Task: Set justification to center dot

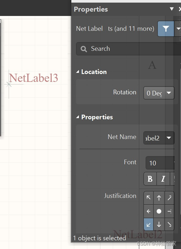Action: tap(159, 211)
